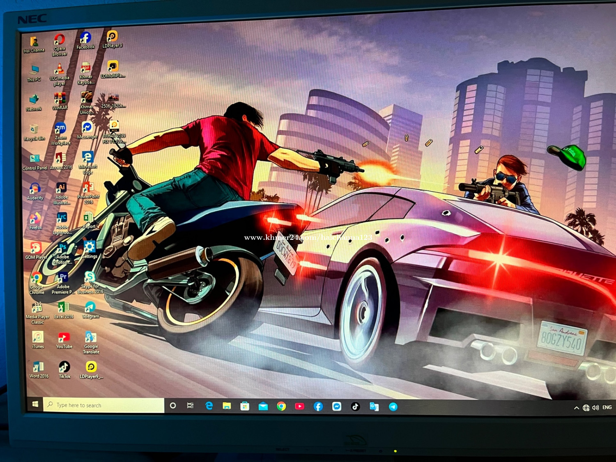Open the Facebook desktop shortcut
This screenshot has height=462, width=616.
[85, 41]
